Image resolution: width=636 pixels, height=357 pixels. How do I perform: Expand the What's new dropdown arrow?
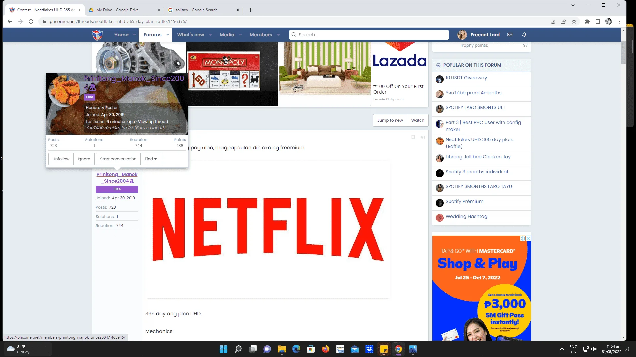point(210,35)
